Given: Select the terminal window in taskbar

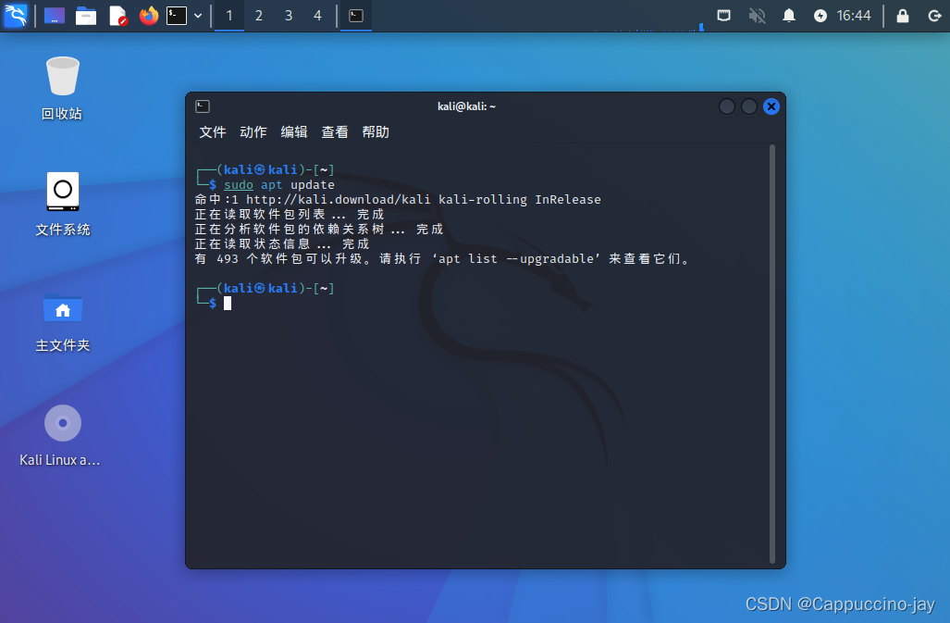Looking at the screenshot, I should tap(356, 16).
